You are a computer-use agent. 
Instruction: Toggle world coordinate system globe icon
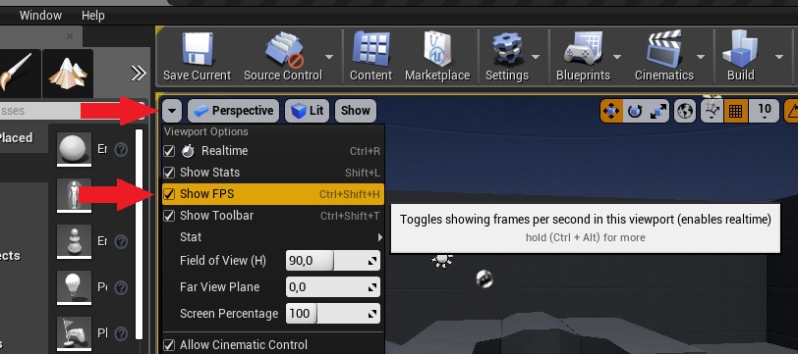click(685, 111)
